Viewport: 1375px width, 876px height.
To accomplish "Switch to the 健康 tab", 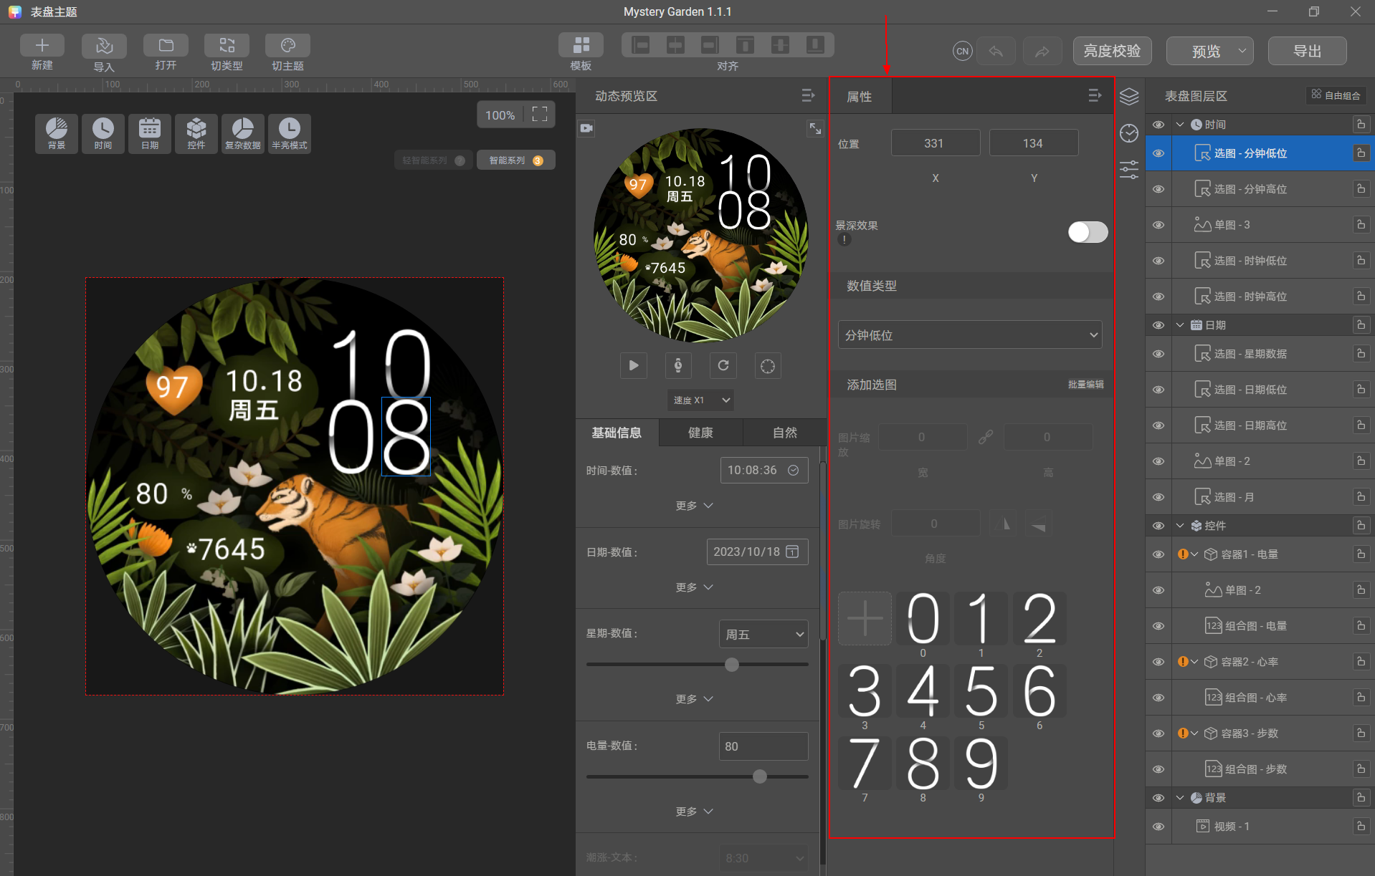I will (700, 432).
